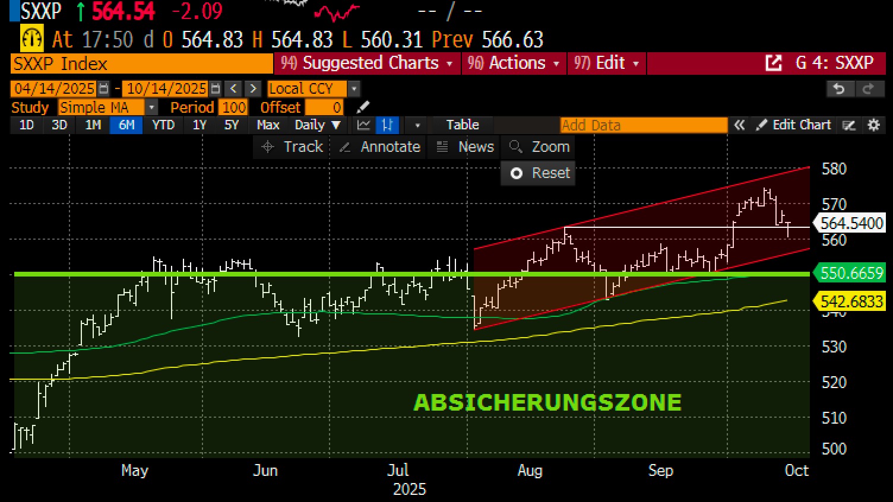The width and height of the screenshot is (893, 502).
Task: Click the Reset button
Action: (539, 173)
